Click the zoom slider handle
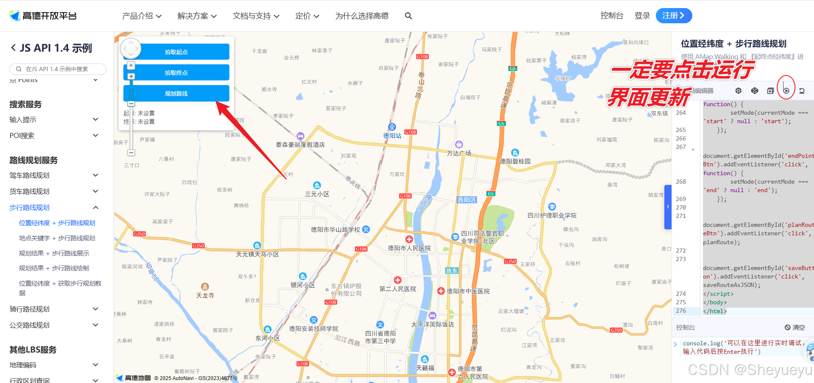Viewport: 814px width, 383px height. (131, 103)
